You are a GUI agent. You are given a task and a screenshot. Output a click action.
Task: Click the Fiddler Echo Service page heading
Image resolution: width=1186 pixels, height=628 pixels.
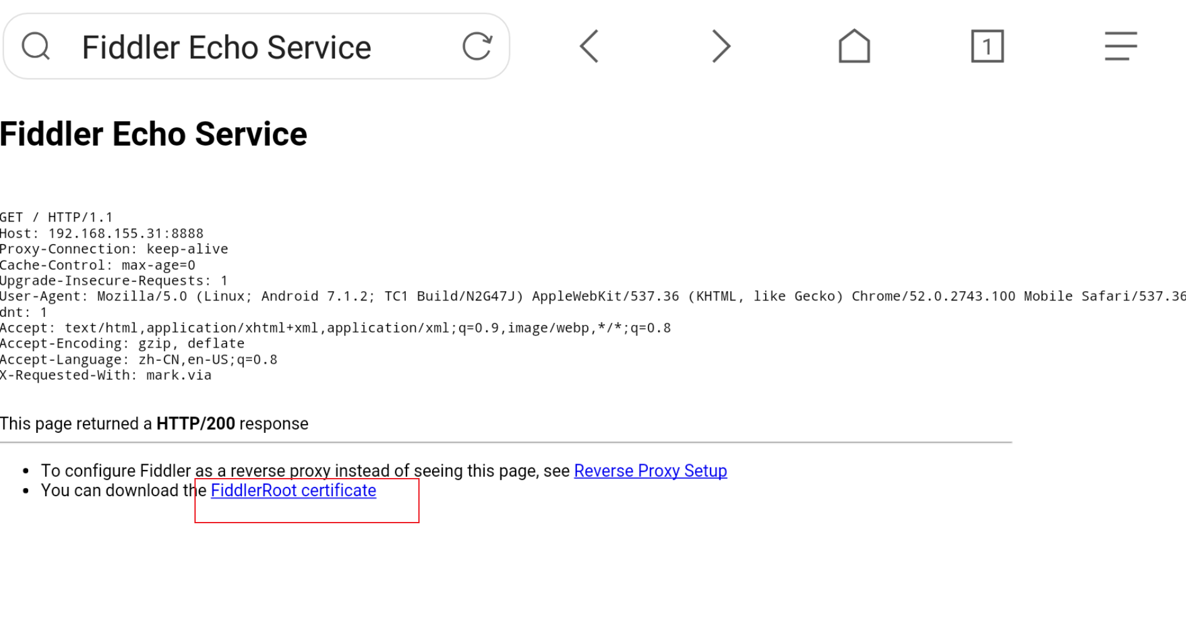point(154,134)
